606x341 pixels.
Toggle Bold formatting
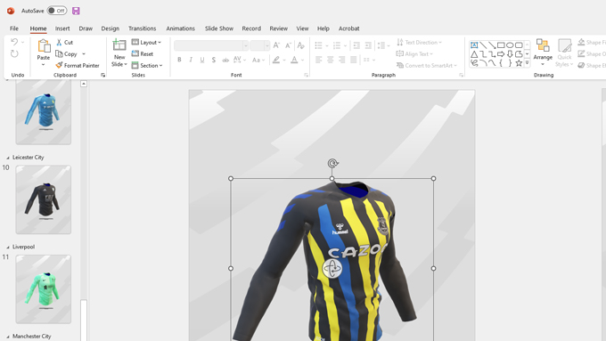tap(179, 60)
